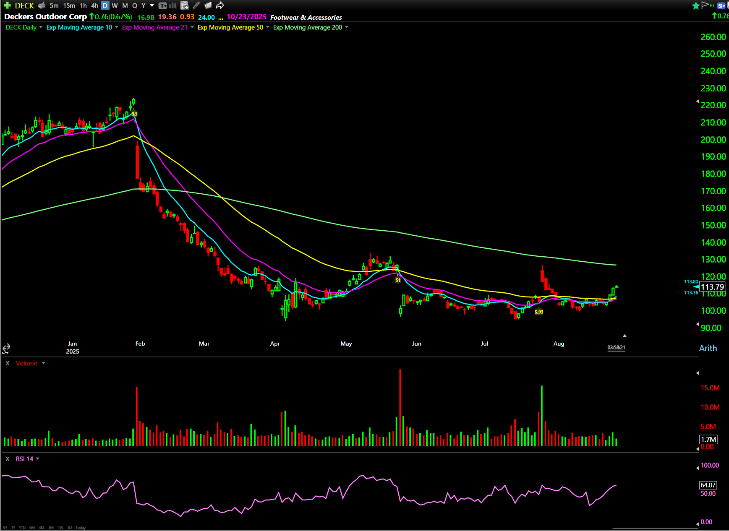
Task: Switch to 15m time frame
Action: 69,5
